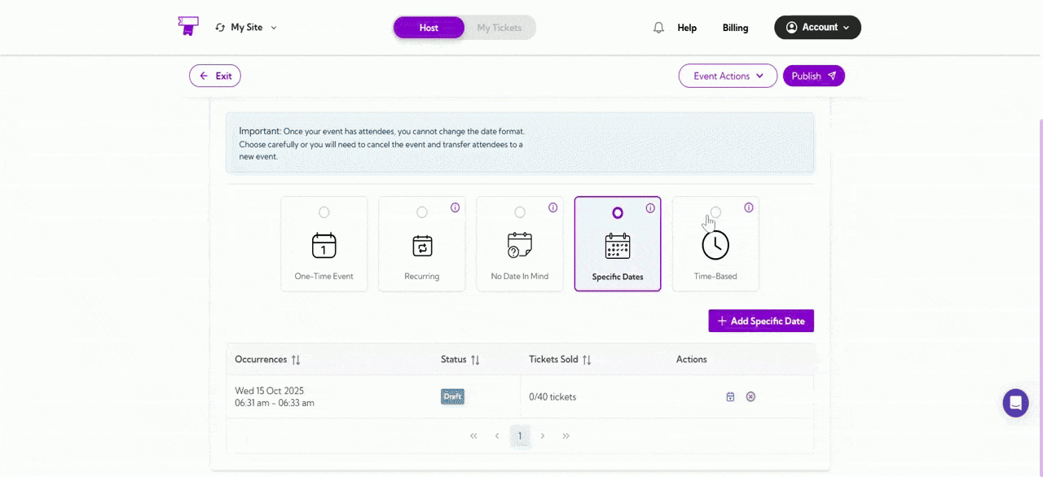Viewport: 1043px width, 477px height.
Task: Click the Draft status badge
Action: pyautogui.click(x=452, y=396)
